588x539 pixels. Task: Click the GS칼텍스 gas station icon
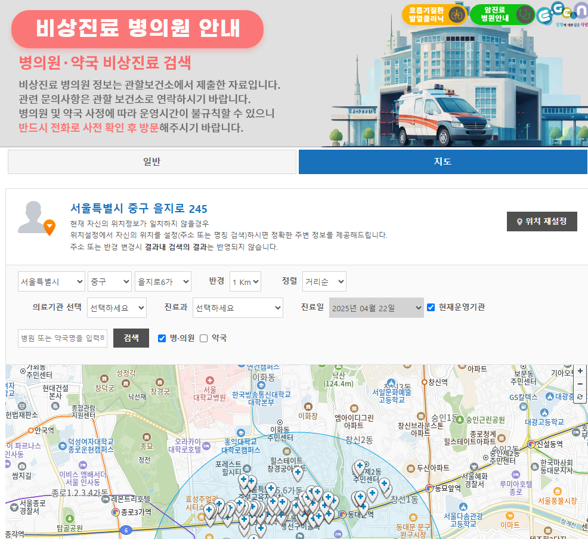coord(524,407)
